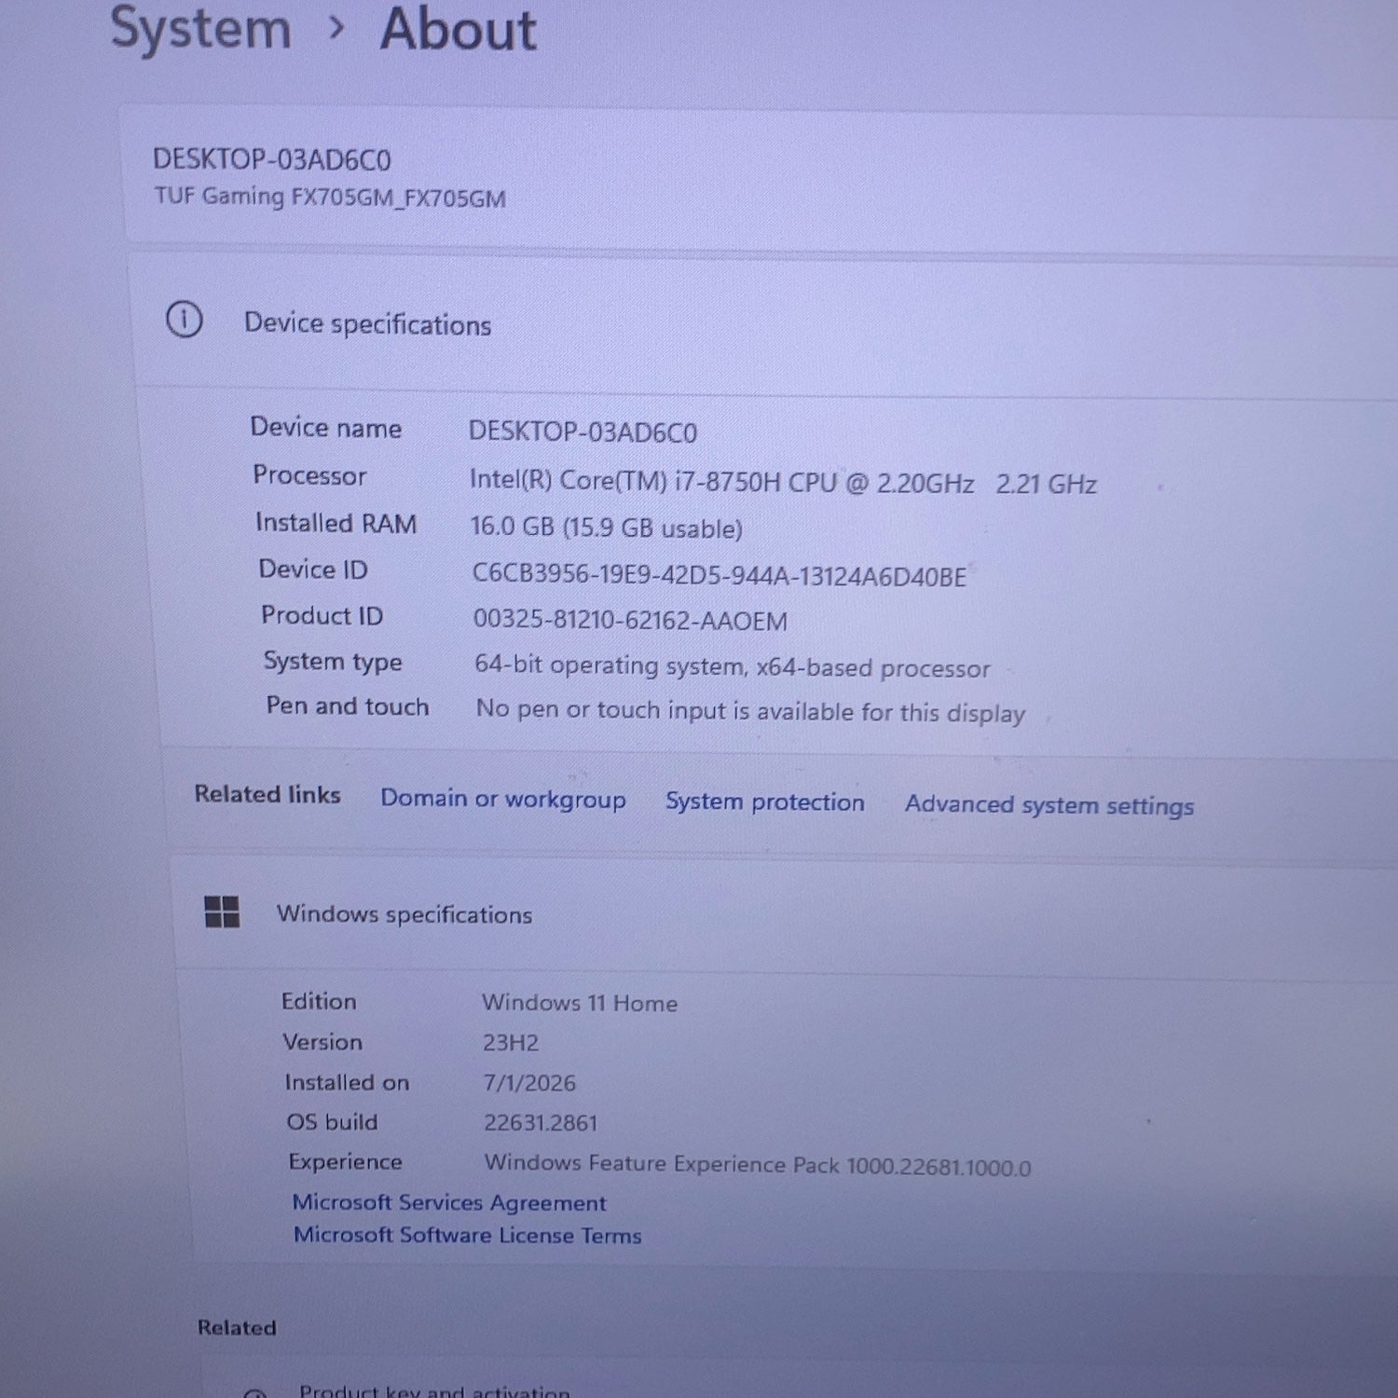Click the Processor label
The height and width of the screenshot is (1398, 1398).
click(x=309, y=475)
